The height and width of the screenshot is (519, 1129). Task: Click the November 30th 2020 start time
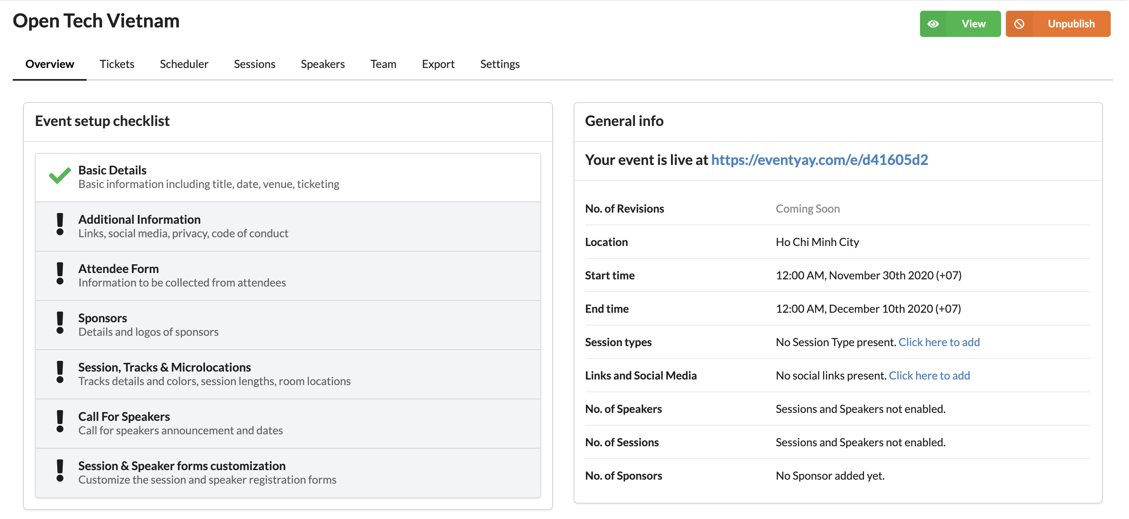869,275
